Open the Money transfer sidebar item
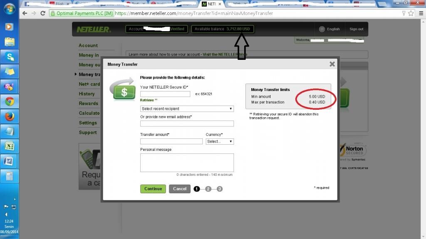This screenshot has width=426, height=239. click(89, 74)
